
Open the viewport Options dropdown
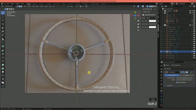tap(156, 9)
